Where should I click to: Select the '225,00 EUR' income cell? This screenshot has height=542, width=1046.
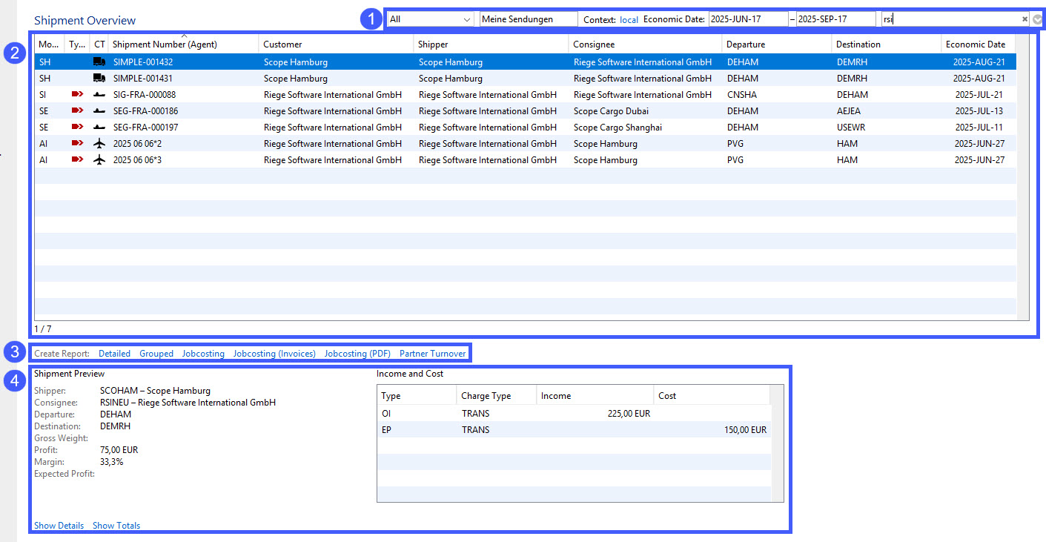(595, 414)
